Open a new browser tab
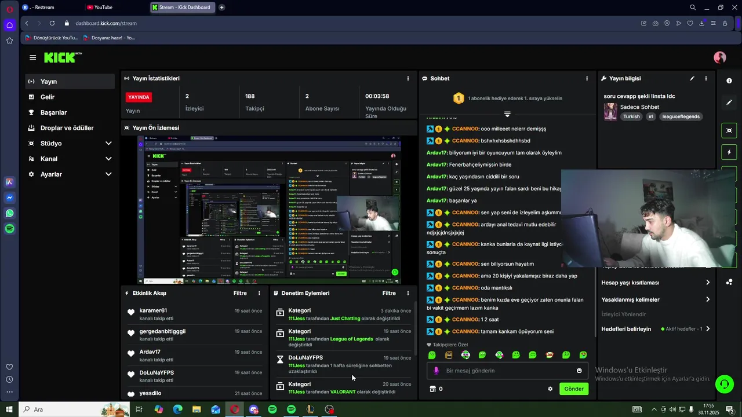 coord(221,8)
